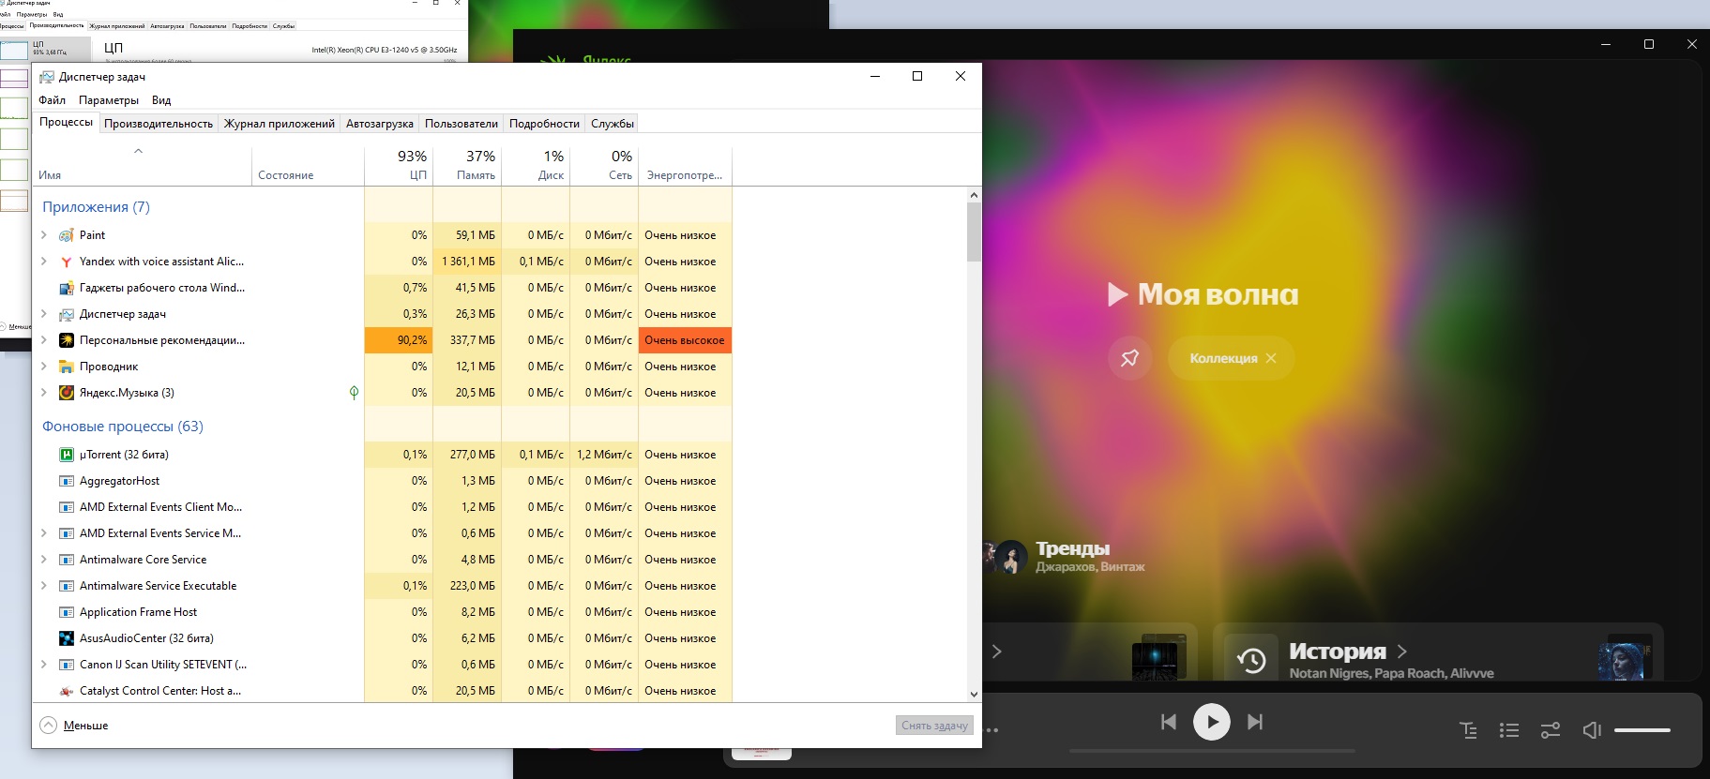Click the AggregatorHost process icon
This screenshot has height=779, width=1710.
point(67,481)
